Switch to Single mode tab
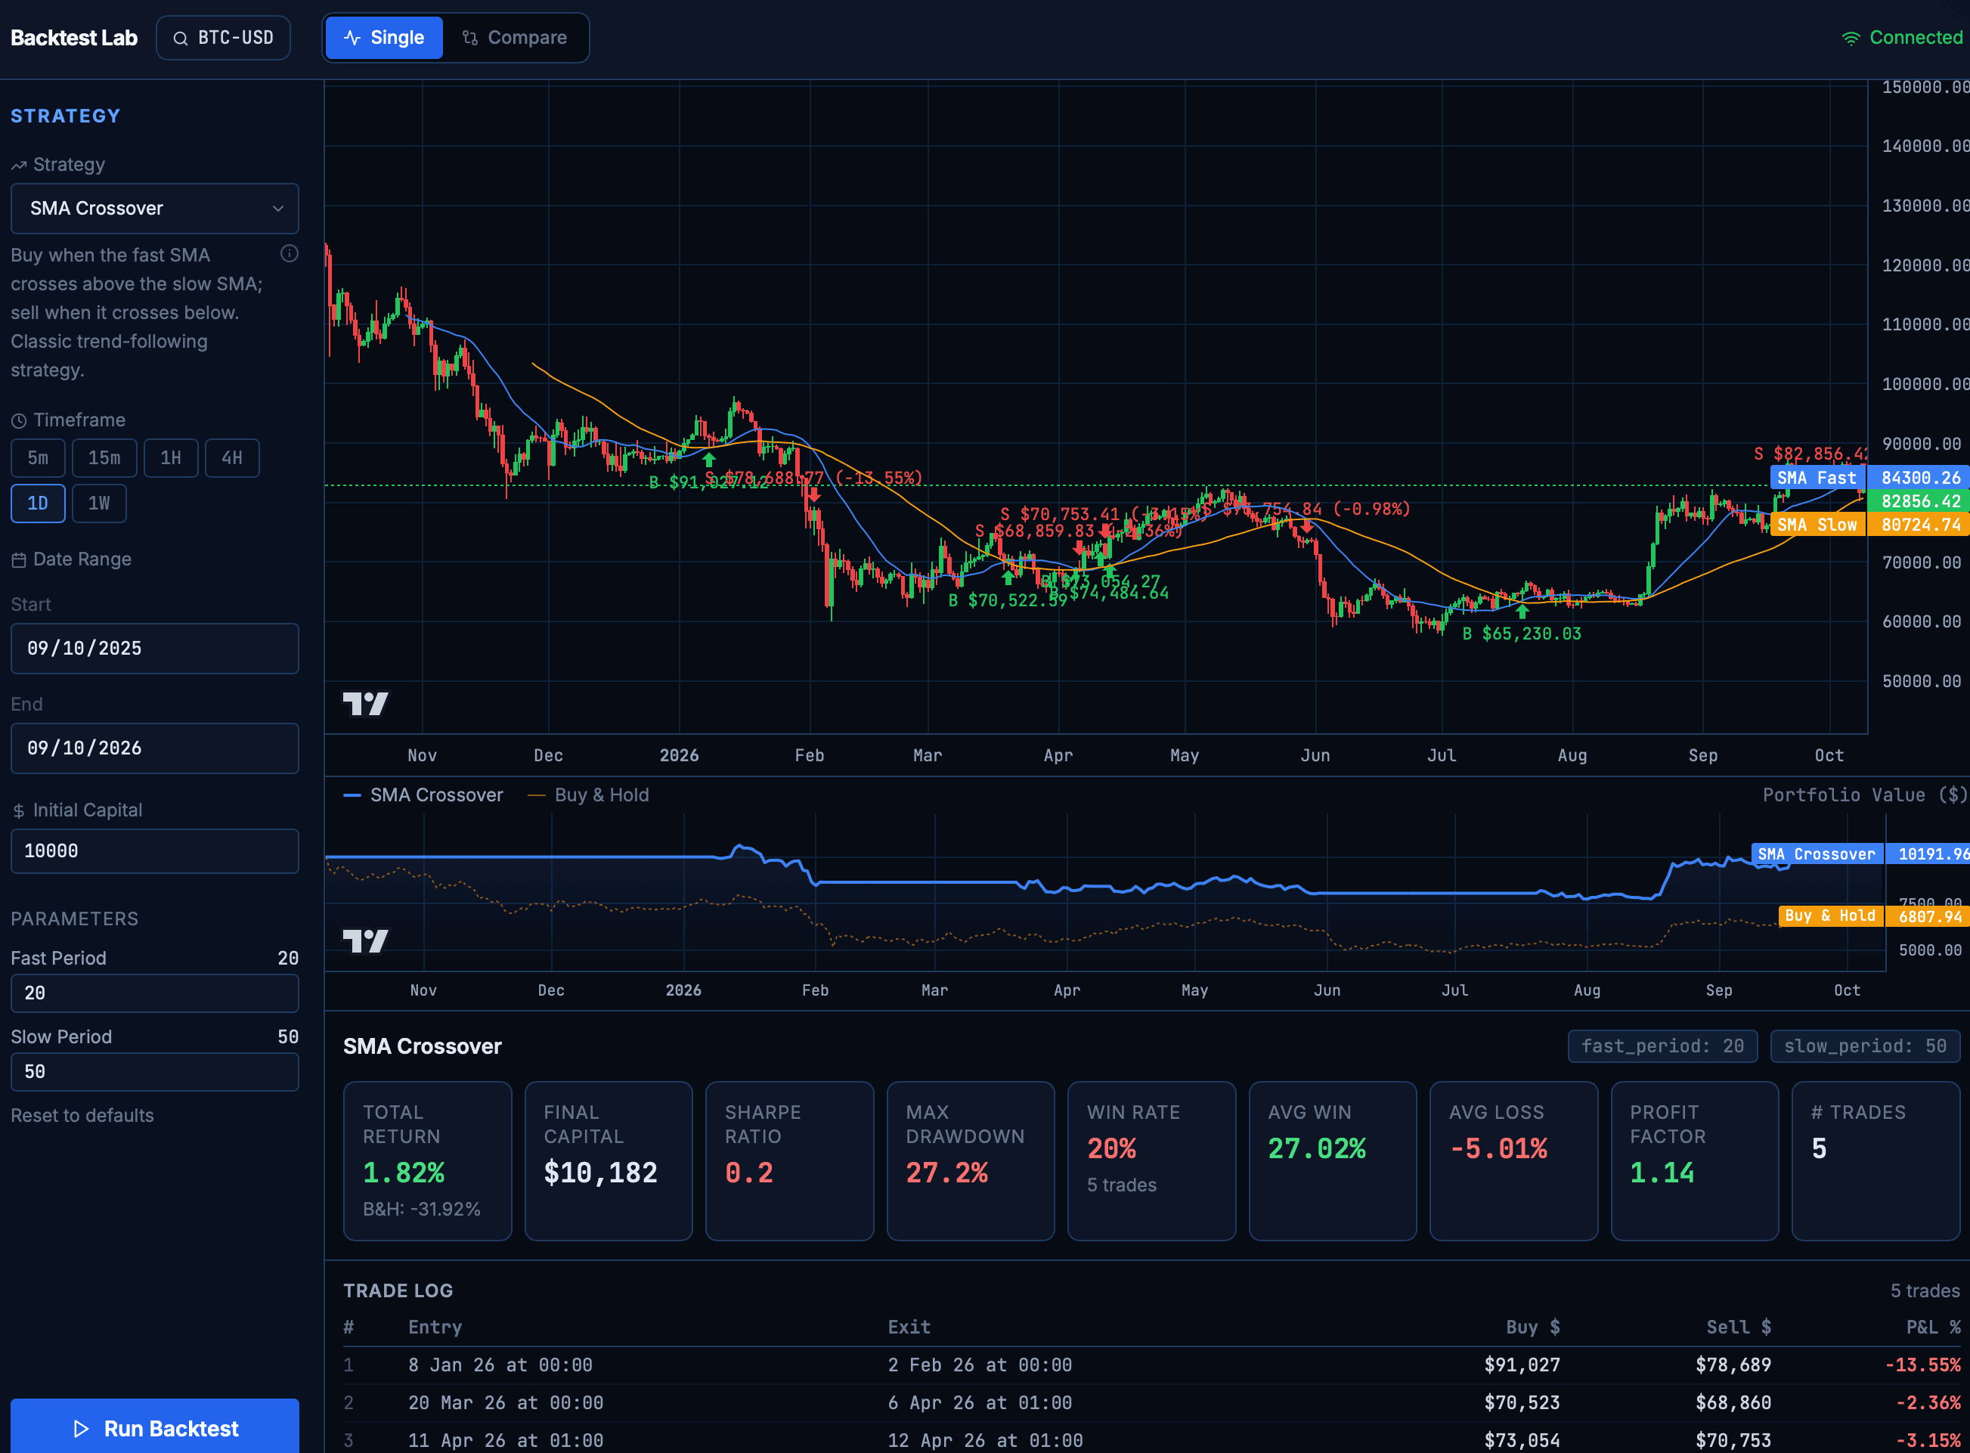The height and width of the screenshot is (1453, 1970). coord(384,38)
